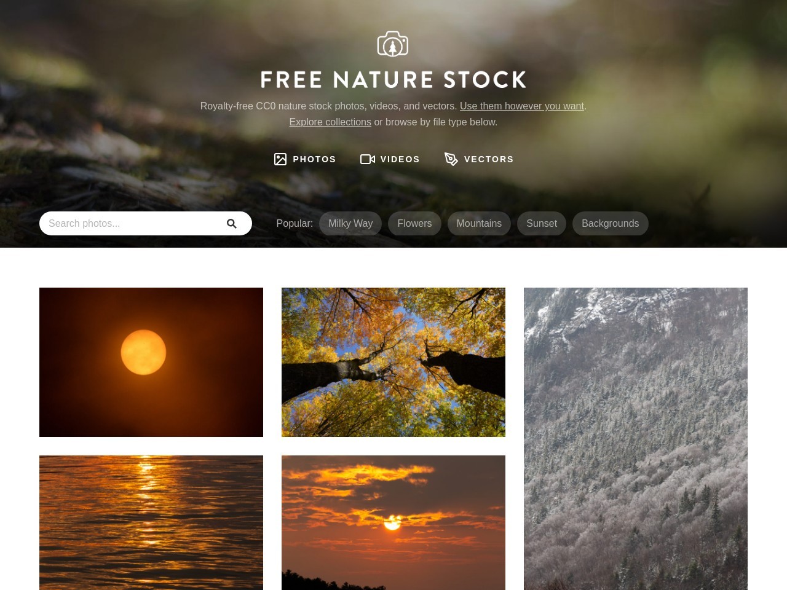Screen dimensions: 787x590
Task: Go to the VECTORS tab
Action: (x=479, y=159)
